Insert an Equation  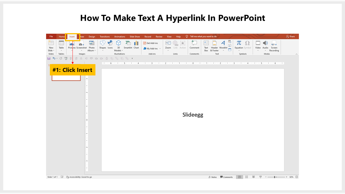tap(239, 46)
